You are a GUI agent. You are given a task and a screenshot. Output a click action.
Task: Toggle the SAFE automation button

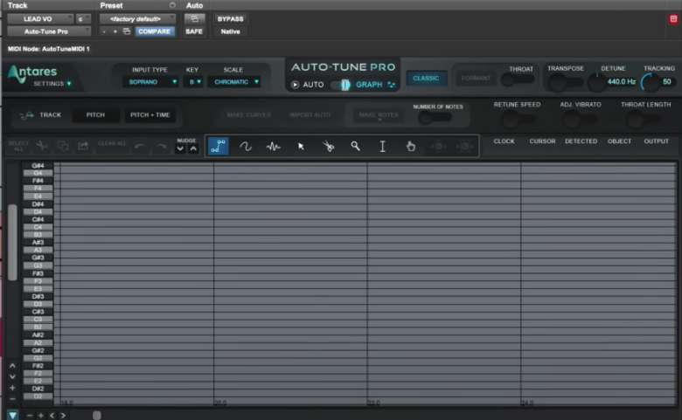[x=194, y=31]
